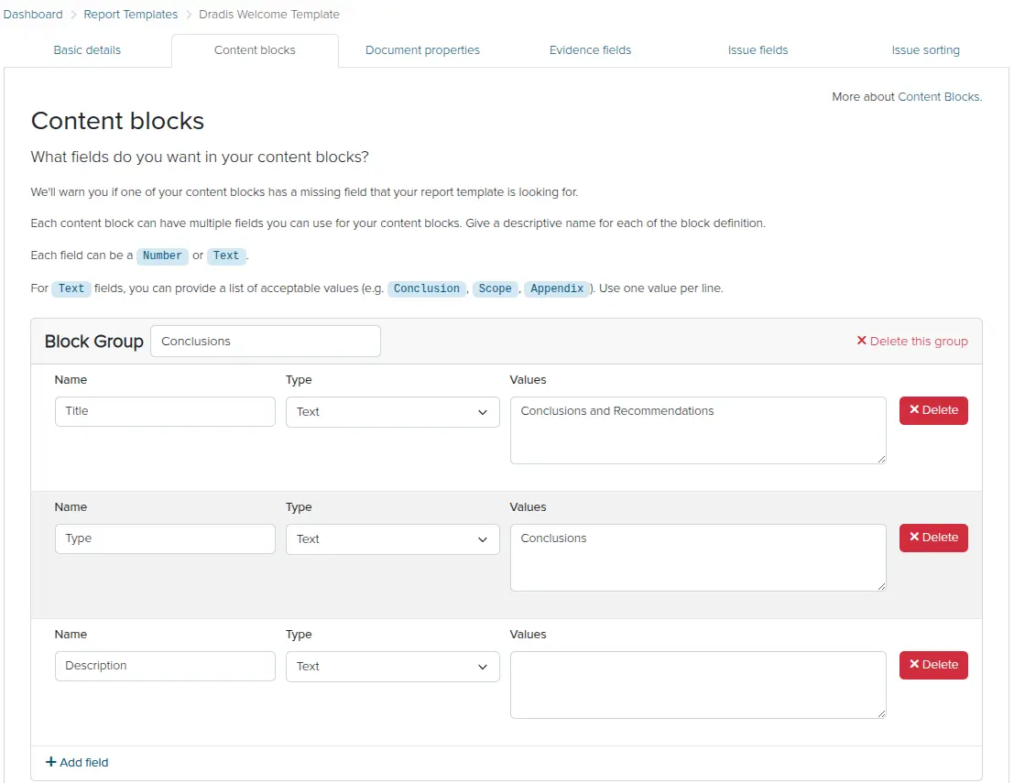Add a new field to the group
The image size is (1014, 783).
tap(77, 762)
